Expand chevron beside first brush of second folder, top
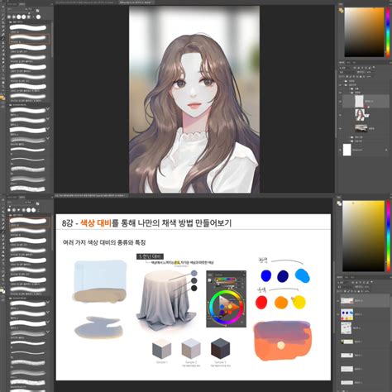The width and height of the screenshot is (392, 392). click(x=48, y=109)
